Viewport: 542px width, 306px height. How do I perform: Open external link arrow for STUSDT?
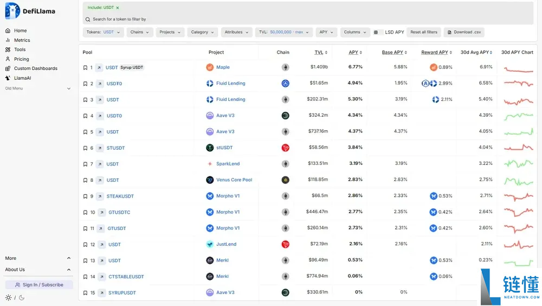click(100, 148)
